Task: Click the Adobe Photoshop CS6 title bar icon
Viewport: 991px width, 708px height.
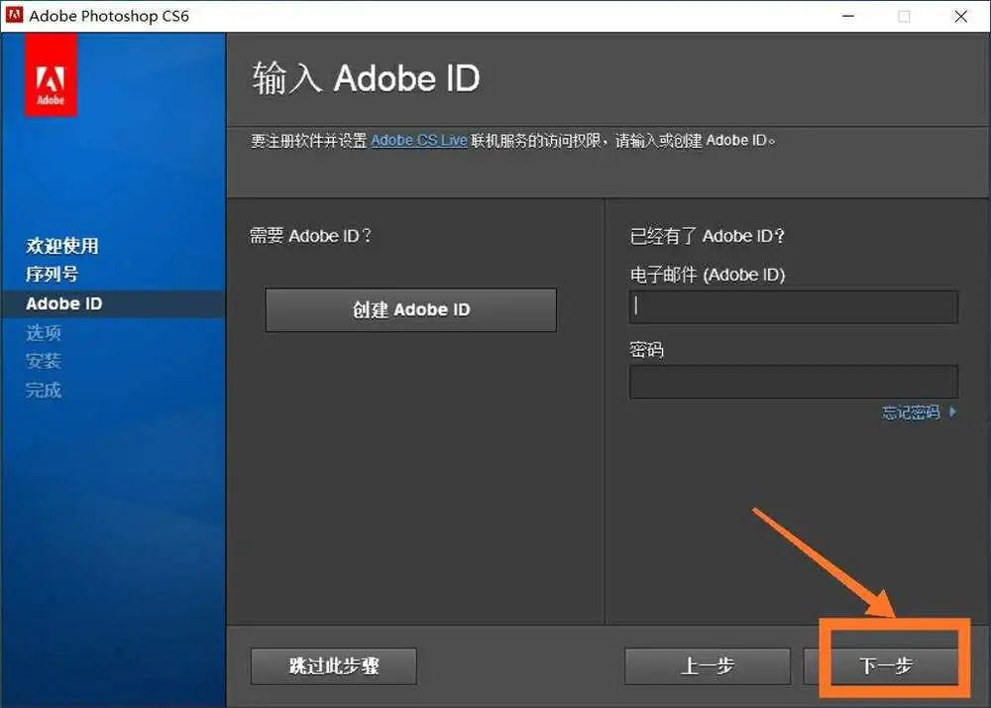Action: click(x=14, y=15)
